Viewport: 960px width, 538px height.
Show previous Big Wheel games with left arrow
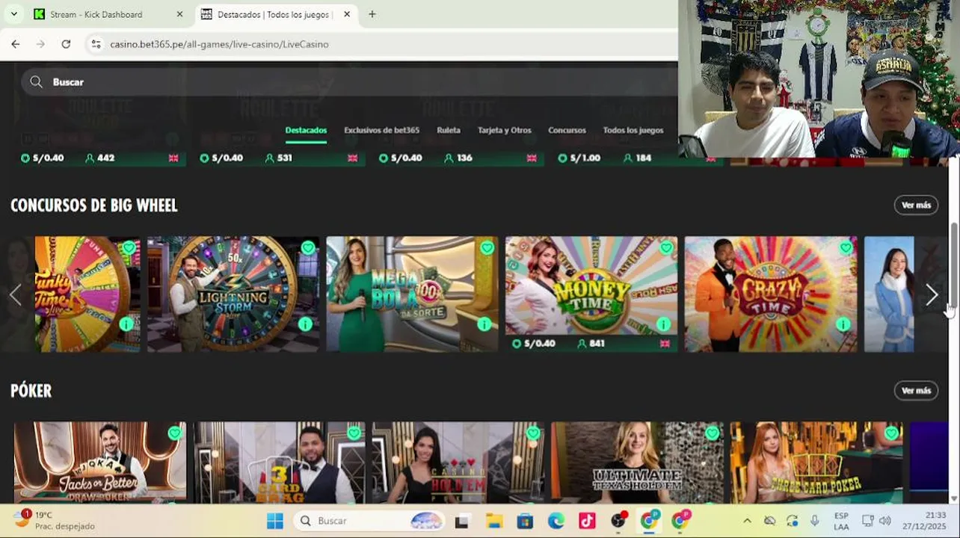[x=15, y=294]
